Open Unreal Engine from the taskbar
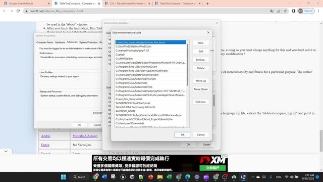Screen dimensions: 323x182 (x=123, y=177)
